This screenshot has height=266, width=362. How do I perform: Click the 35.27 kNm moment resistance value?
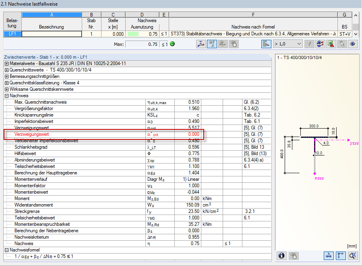[188, 224]
